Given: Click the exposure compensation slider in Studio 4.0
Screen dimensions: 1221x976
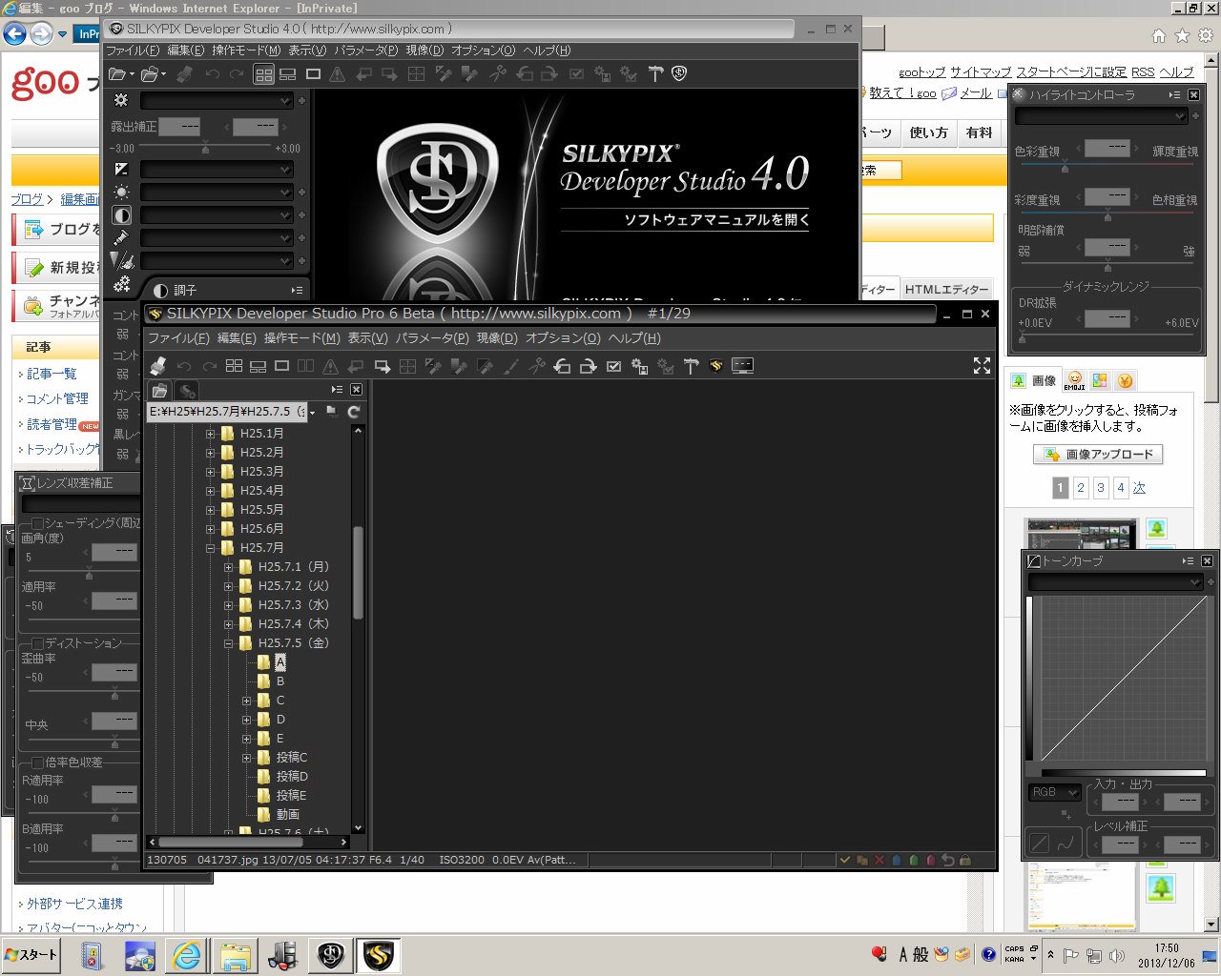Looking at the screenshot, I should [x=205, y=149].
